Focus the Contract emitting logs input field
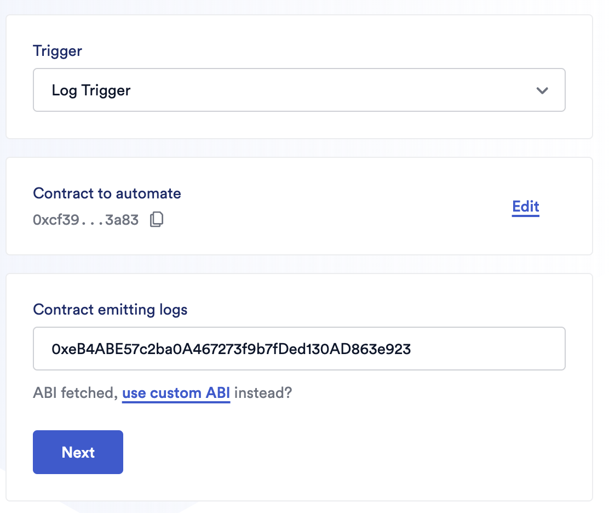The image size is (609, 513). pos(298,349)
